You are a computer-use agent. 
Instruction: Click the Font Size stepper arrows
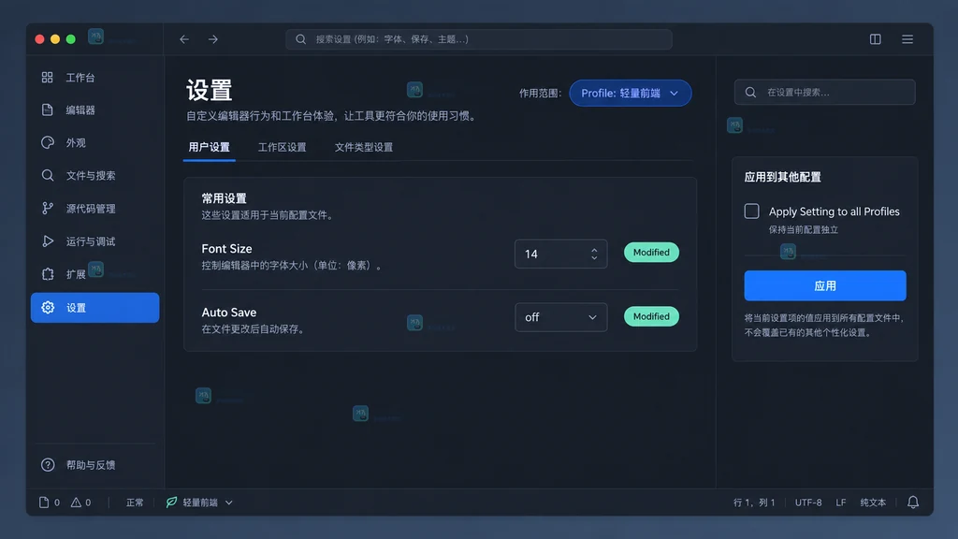pyautogui.click(x=594, y=254)
